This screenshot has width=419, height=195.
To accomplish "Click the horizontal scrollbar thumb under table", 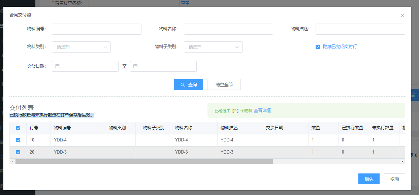I will (144, 162).
